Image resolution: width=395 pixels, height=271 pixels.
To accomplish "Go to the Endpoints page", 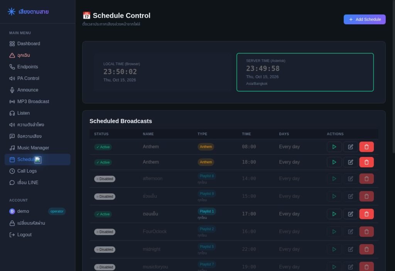I will pos(37,67).
